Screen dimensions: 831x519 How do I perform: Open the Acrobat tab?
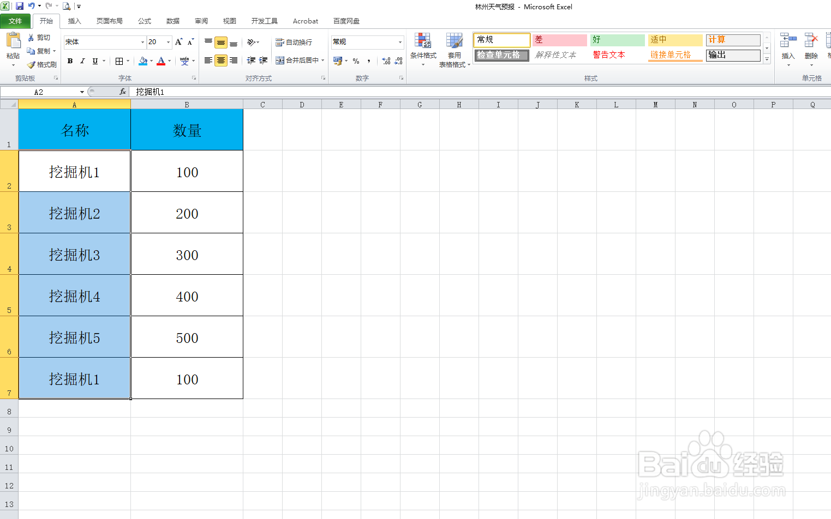point(306,21)
